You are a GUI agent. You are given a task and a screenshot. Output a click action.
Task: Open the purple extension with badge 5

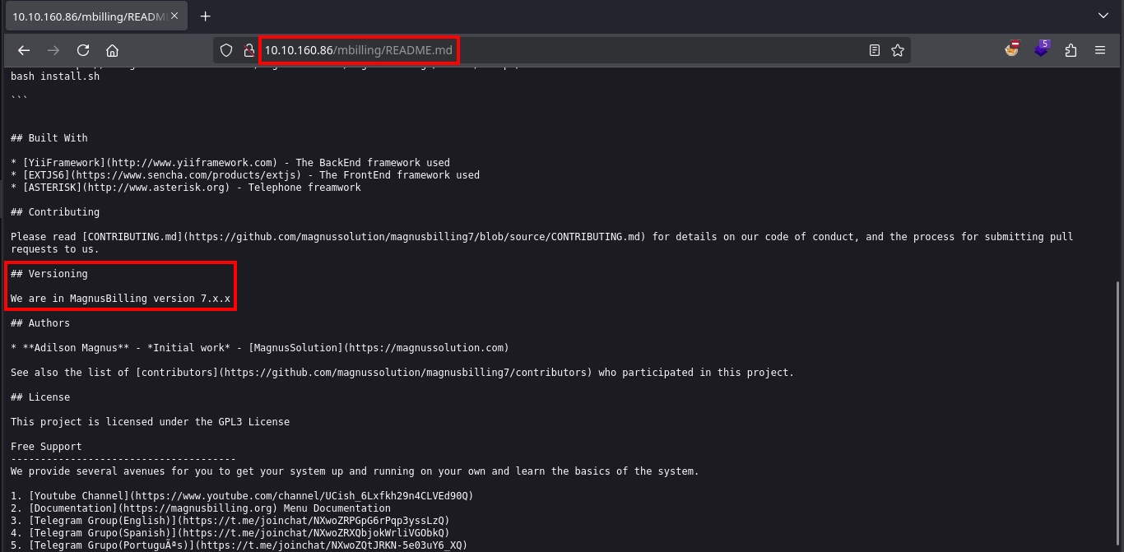1042,49
